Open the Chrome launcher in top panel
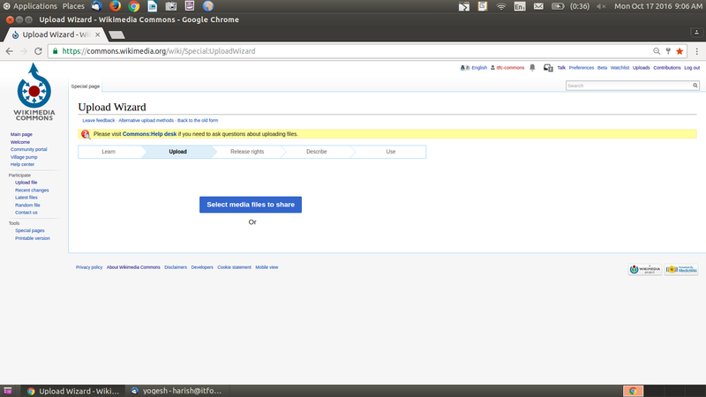The height and width of the screenshot is (397, 706). click(134, 6)
